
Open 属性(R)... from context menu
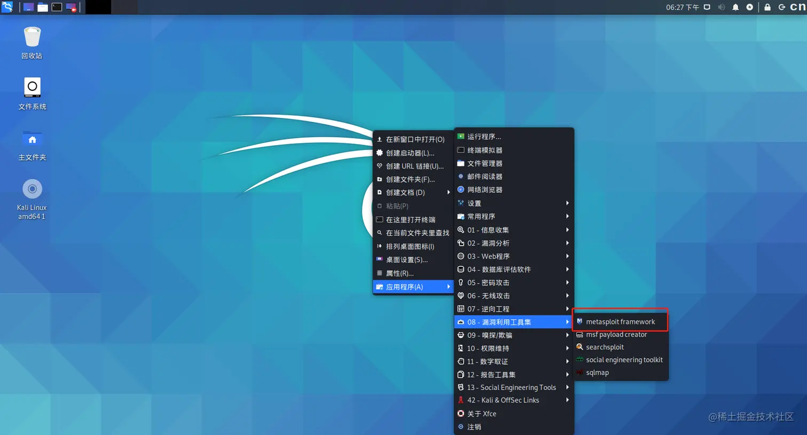click(x=413, y=273)
